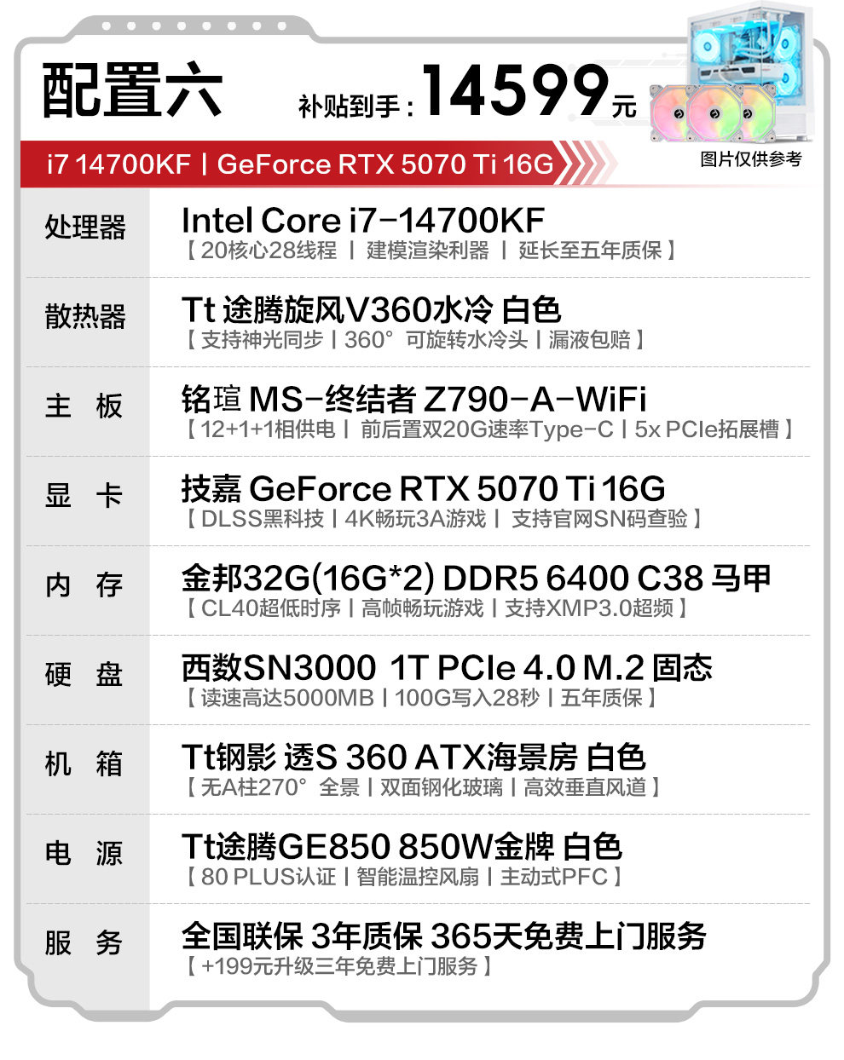Screen dimensions: 844x1060
Task: Click 读速高达5000MB description line
Action: click(x=421, y=698)
